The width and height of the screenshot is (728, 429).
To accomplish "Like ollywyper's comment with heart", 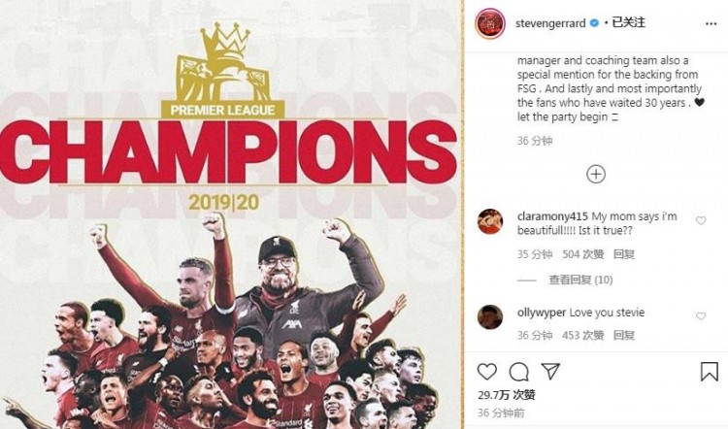I will pyautogui.click(x=701, y=316).
